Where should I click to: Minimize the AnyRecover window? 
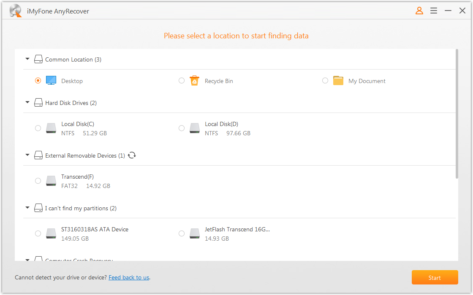(x=448, y=11)
